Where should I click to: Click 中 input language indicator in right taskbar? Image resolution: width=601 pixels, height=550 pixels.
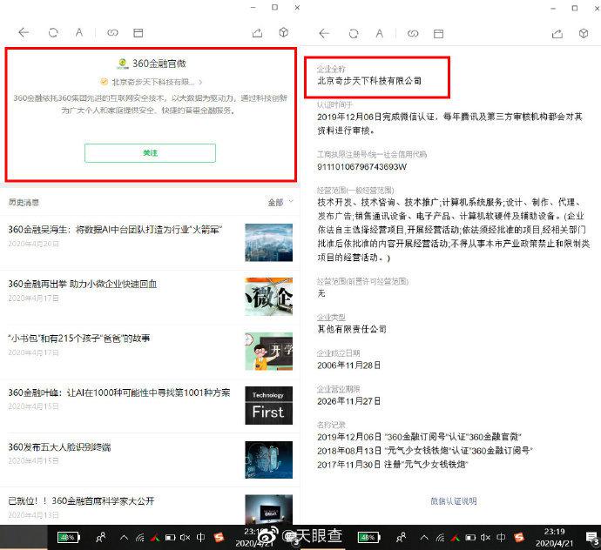tap(501, 538)
